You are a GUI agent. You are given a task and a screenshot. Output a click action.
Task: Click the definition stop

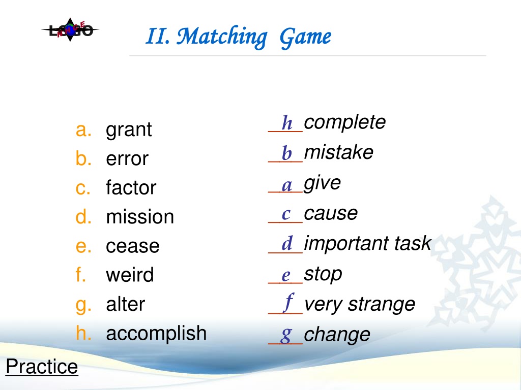323,275
